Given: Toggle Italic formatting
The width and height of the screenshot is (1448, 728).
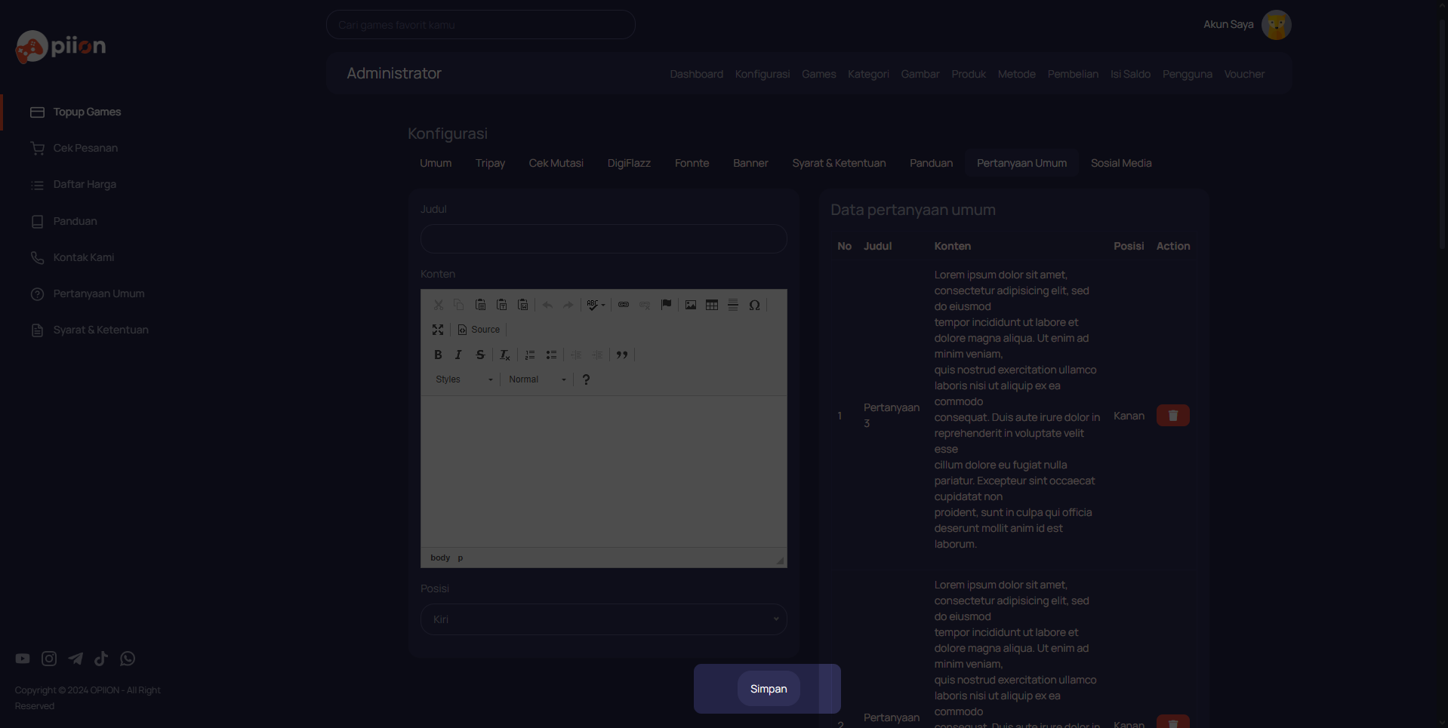Looking at the screenshot, I should coord(458,355).
